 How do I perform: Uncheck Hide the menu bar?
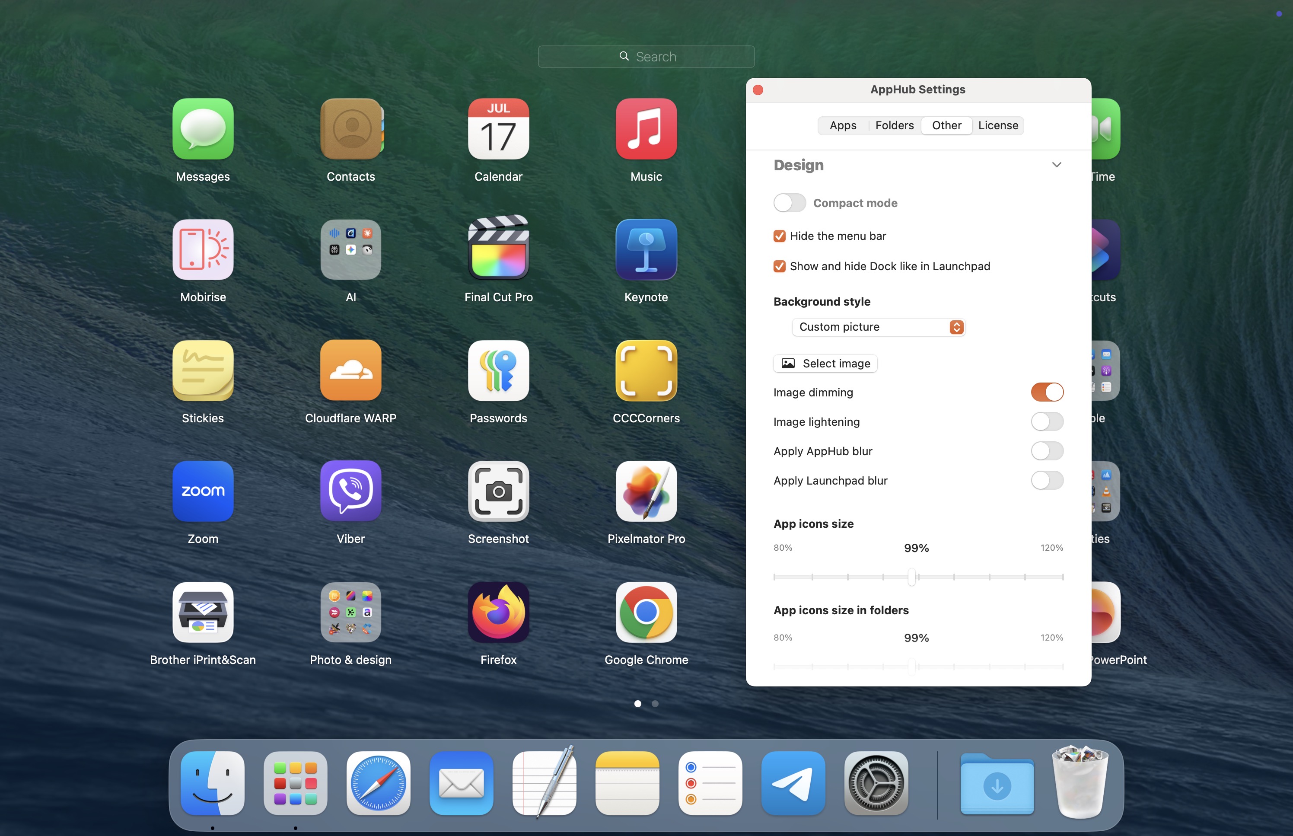780,236
